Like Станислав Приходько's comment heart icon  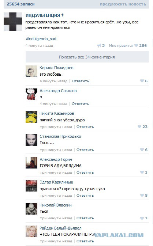[142, 150]
